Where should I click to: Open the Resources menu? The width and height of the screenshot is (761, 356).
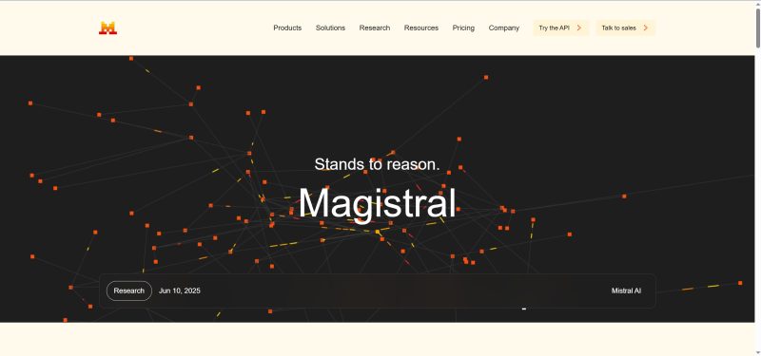(420, 28)
